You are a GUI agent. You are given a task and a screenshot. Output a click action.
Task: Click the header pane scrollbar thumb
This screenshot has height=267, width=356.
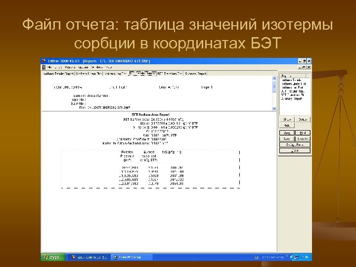274,86
